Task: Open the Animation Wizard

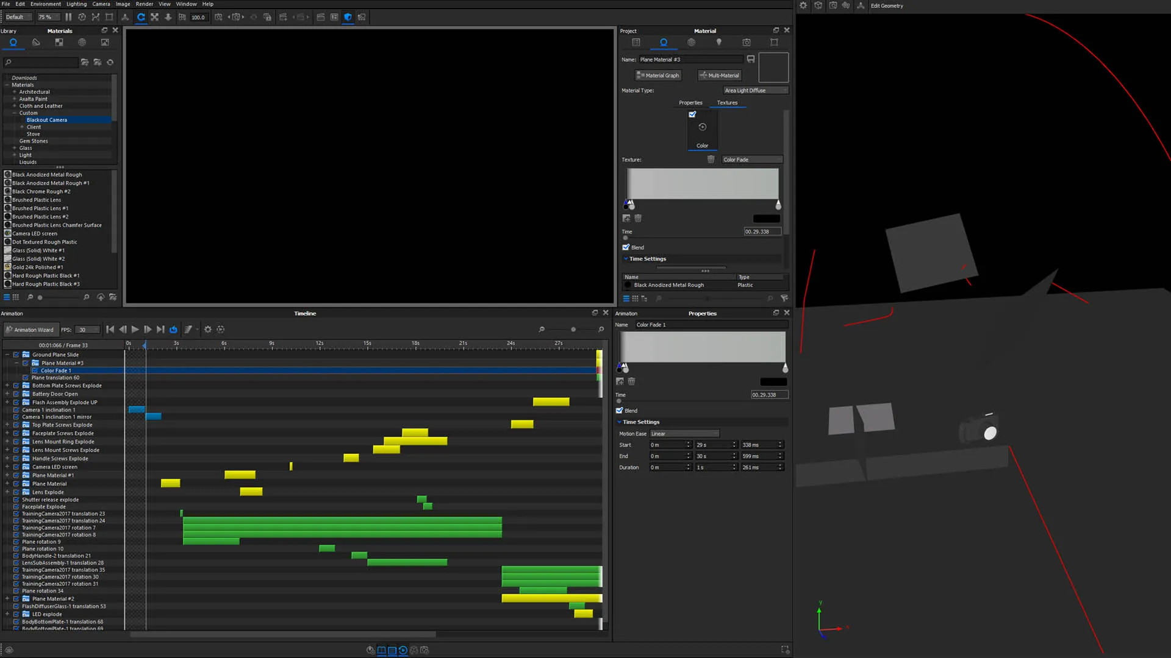Action: point(31,330)
